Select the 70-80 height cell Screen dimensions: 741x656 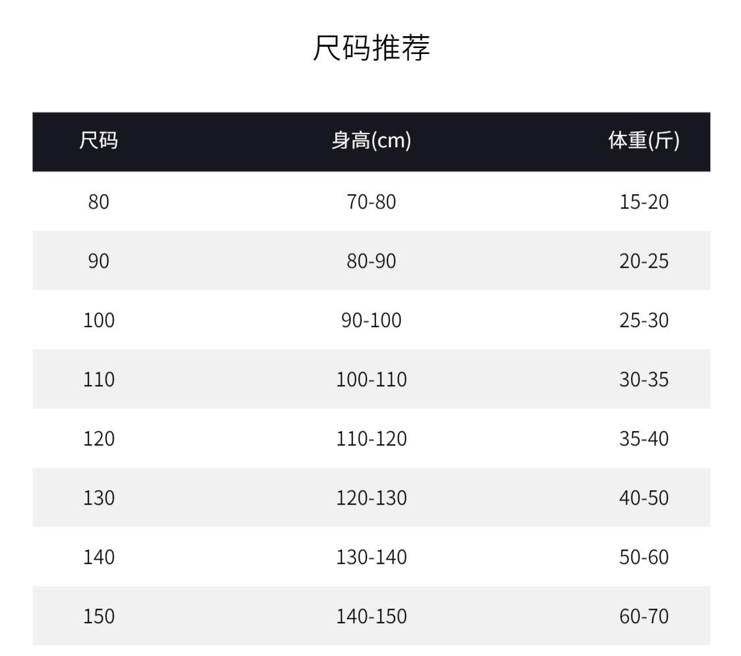coord(371,202)
